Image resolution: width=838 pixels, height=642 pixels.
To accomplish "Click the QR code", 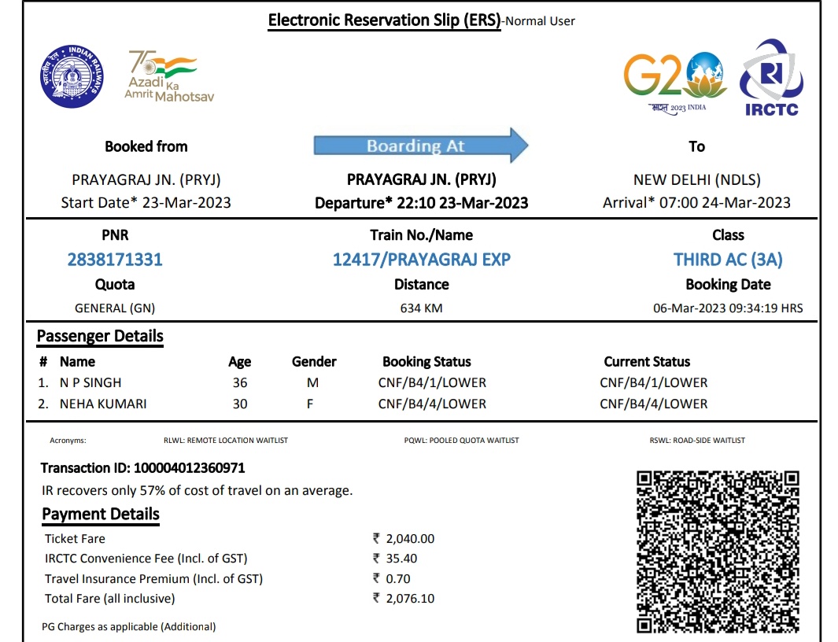I will tap(718, 552).
